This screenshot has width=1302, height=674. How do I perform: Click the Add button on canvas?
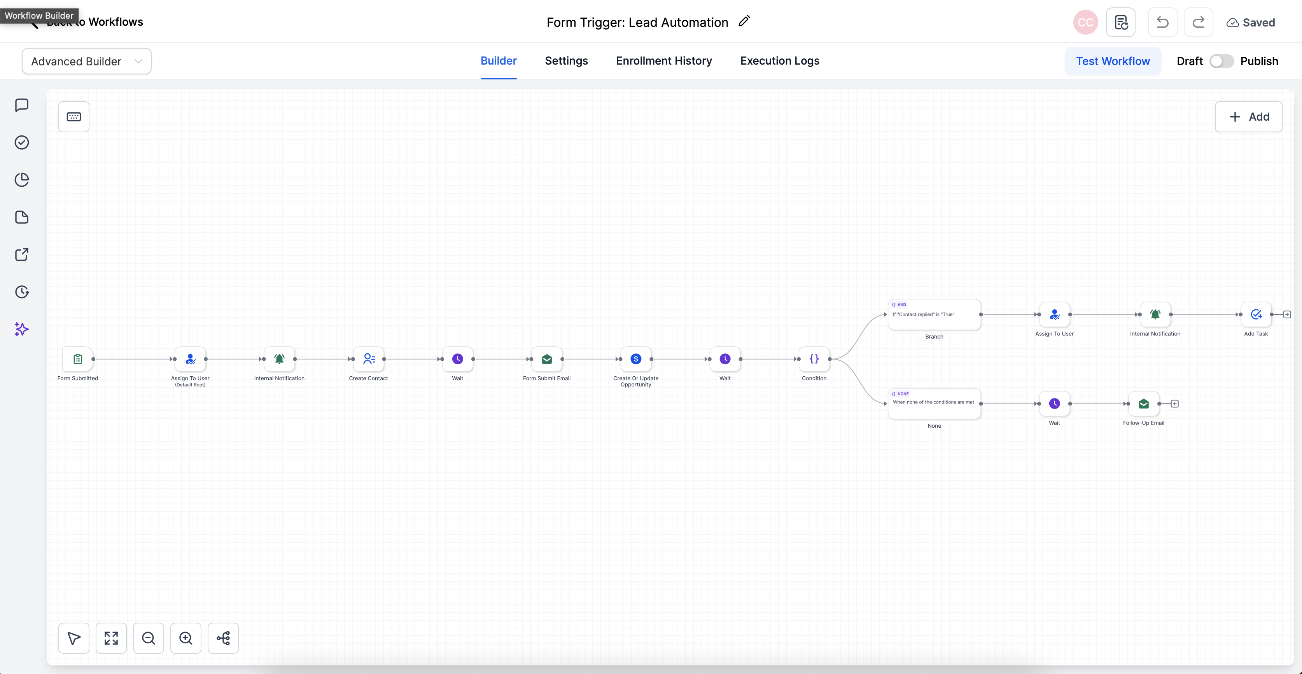1248,117
